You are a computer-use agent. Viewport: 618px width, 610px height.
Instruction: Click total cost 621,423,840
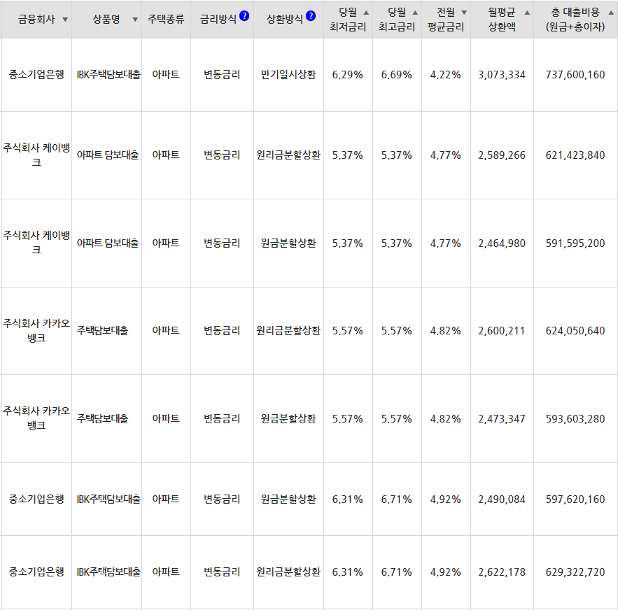[x=575, y=155]
